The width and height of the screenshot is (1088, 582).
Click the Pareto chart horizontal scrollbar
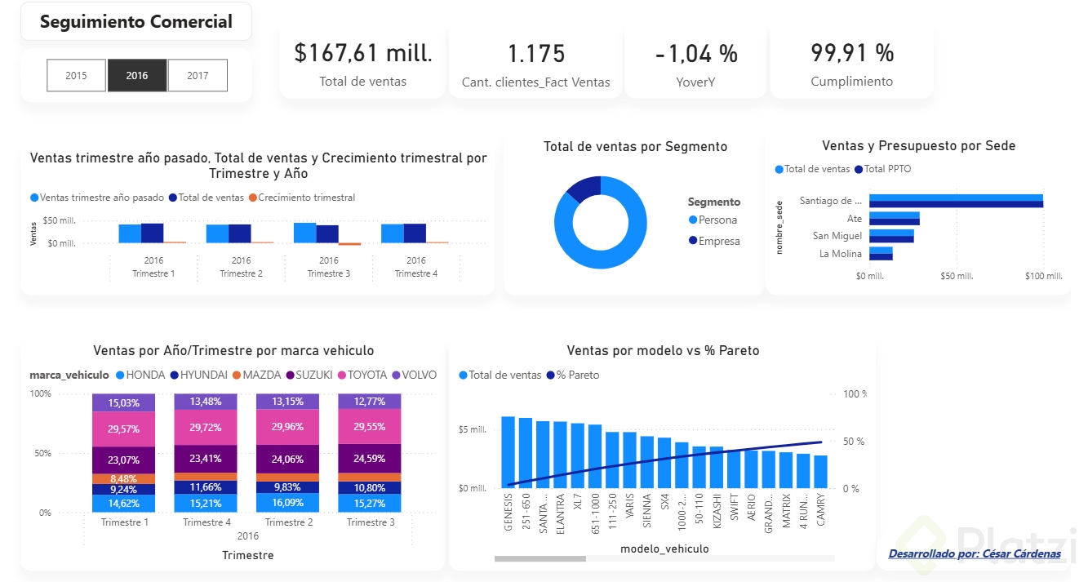pos(664,559)
